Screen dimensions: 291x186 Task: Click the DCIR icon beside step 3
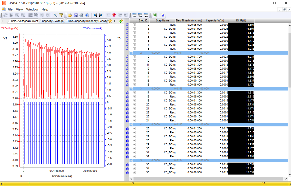point(127,29)
